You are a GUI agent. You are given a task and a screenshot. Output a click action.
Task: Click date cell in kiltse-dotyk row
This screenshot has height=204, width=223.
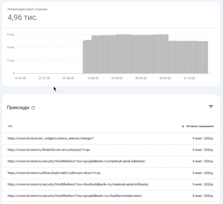click(x=203, y=173)
